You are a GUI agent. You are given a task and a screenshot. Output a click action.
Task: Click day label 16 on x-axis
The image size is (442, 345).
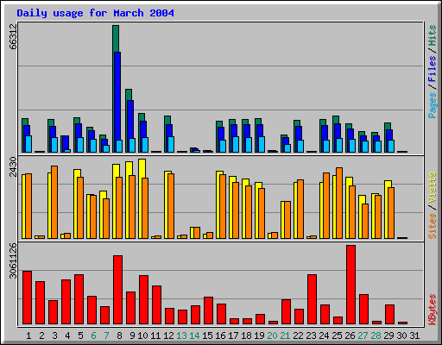220,336
